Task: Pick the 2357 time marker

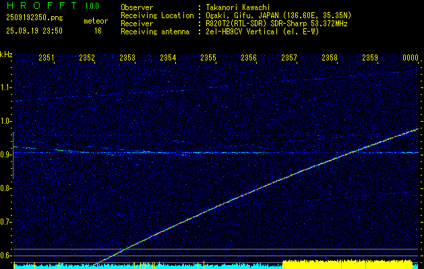Action: pos(289,58)
